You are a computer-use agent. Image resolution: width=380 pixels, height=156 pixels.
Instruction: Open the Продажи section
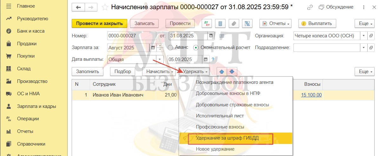tap(27, 44)
